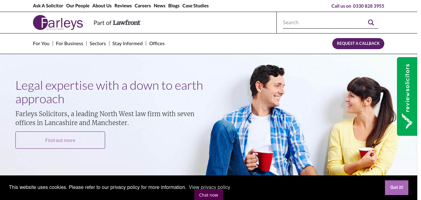Open the For You menu
The height and width of the screenshot is (200, 421).
[41, 43]
